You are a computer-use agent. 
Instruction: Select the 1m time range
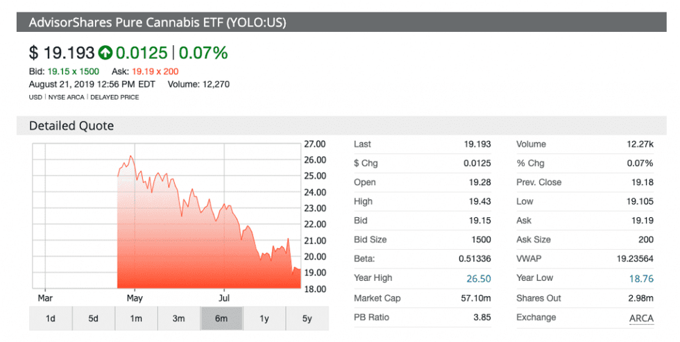136,318
